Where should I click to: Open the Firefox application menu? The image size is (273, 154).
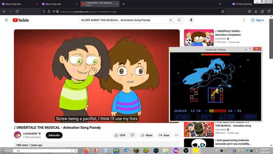pyautogui.click(x=269, y=12)
